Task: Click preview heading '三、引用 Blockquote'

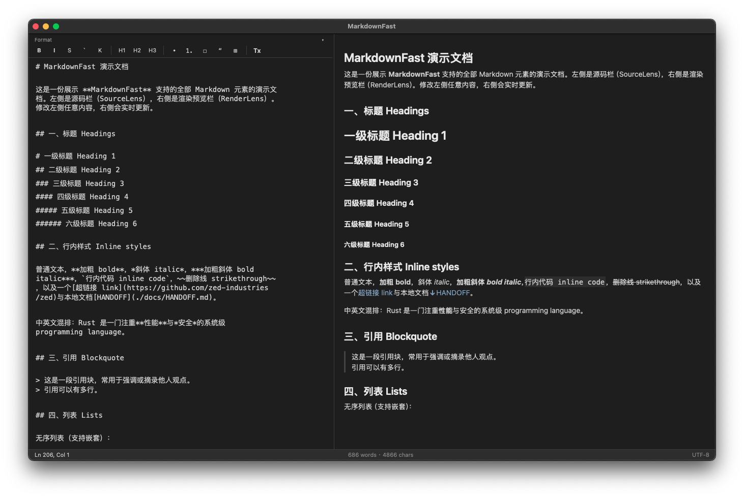Action: coord(390,336)
